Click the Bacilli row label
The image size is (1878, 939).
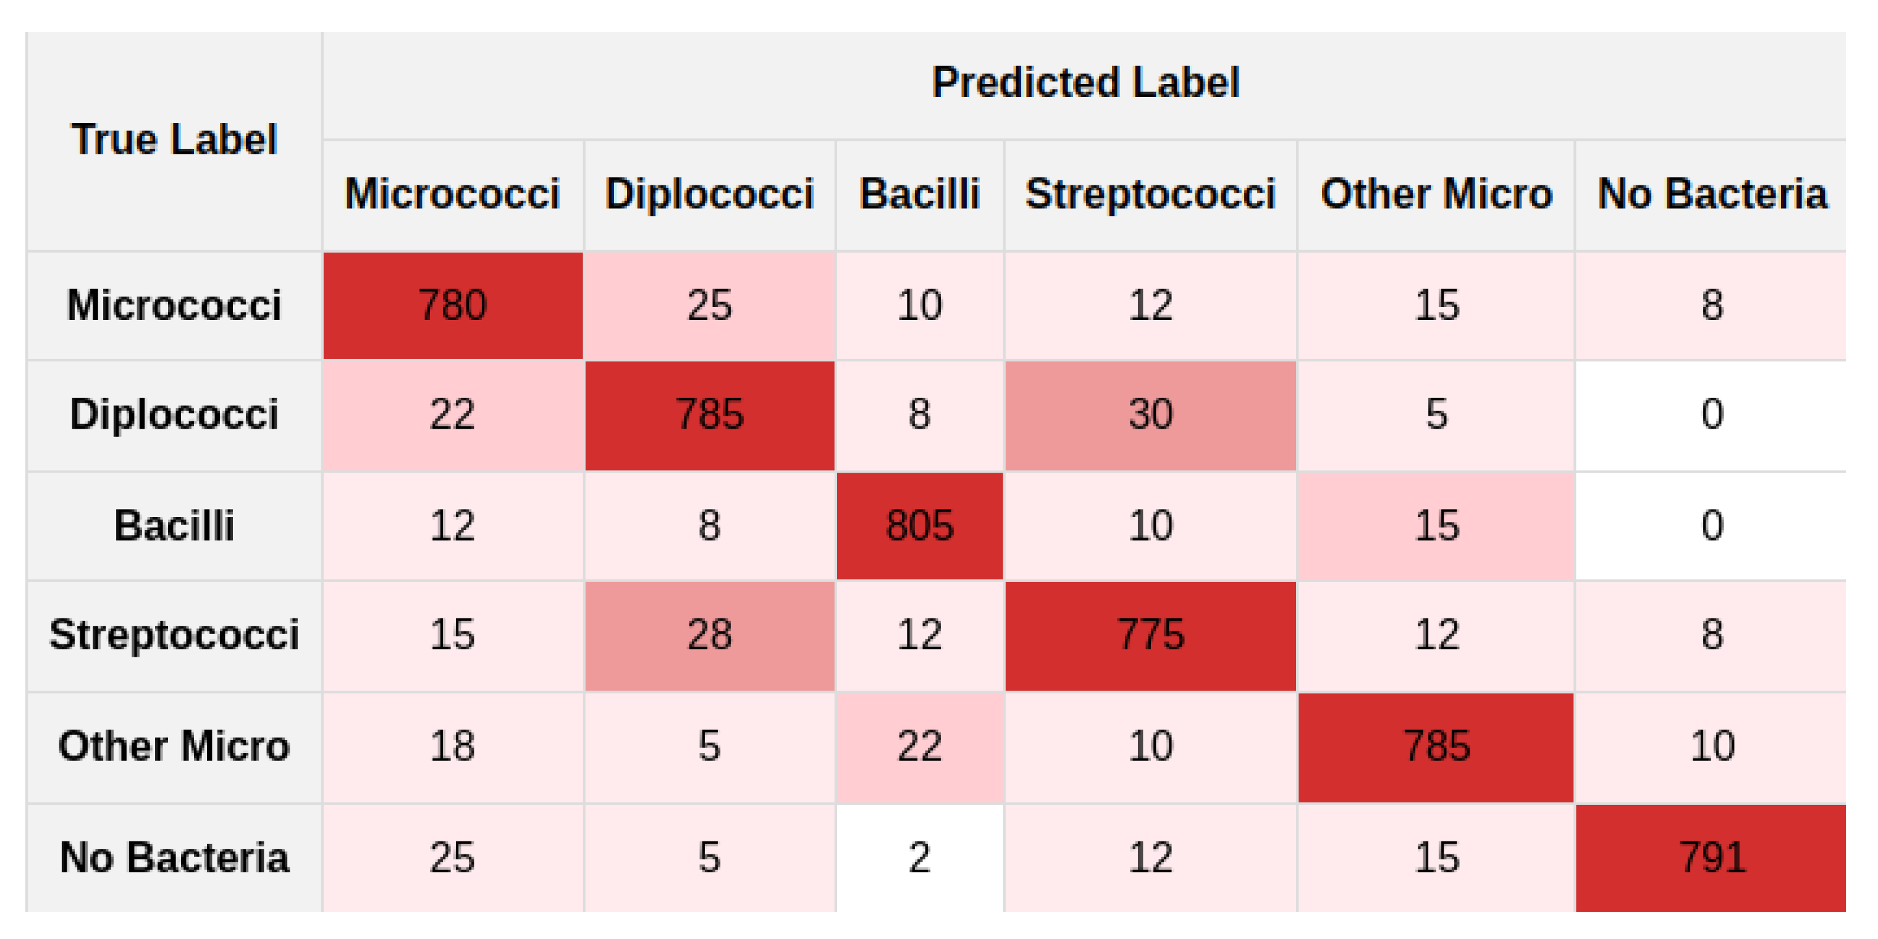click(x=174, y=525)
